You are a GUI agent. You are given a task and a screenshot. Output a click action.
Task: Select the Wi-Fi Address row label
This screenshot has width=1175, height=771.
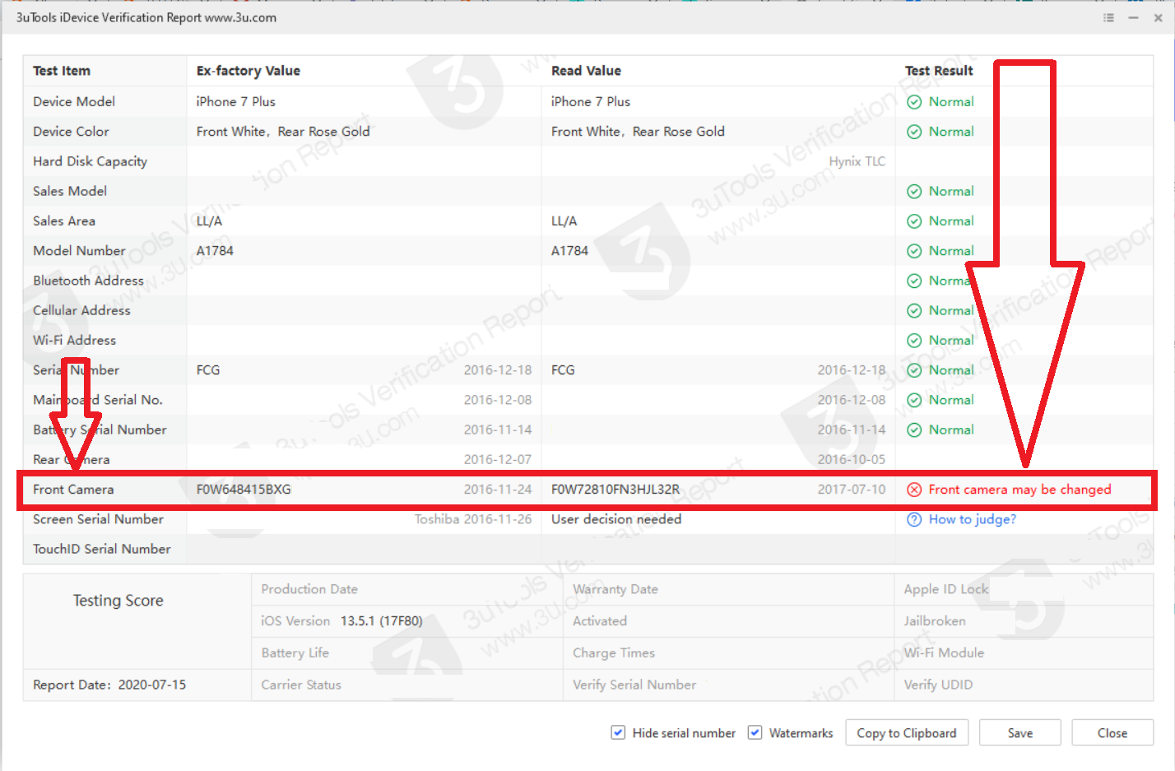pos(74,341)
